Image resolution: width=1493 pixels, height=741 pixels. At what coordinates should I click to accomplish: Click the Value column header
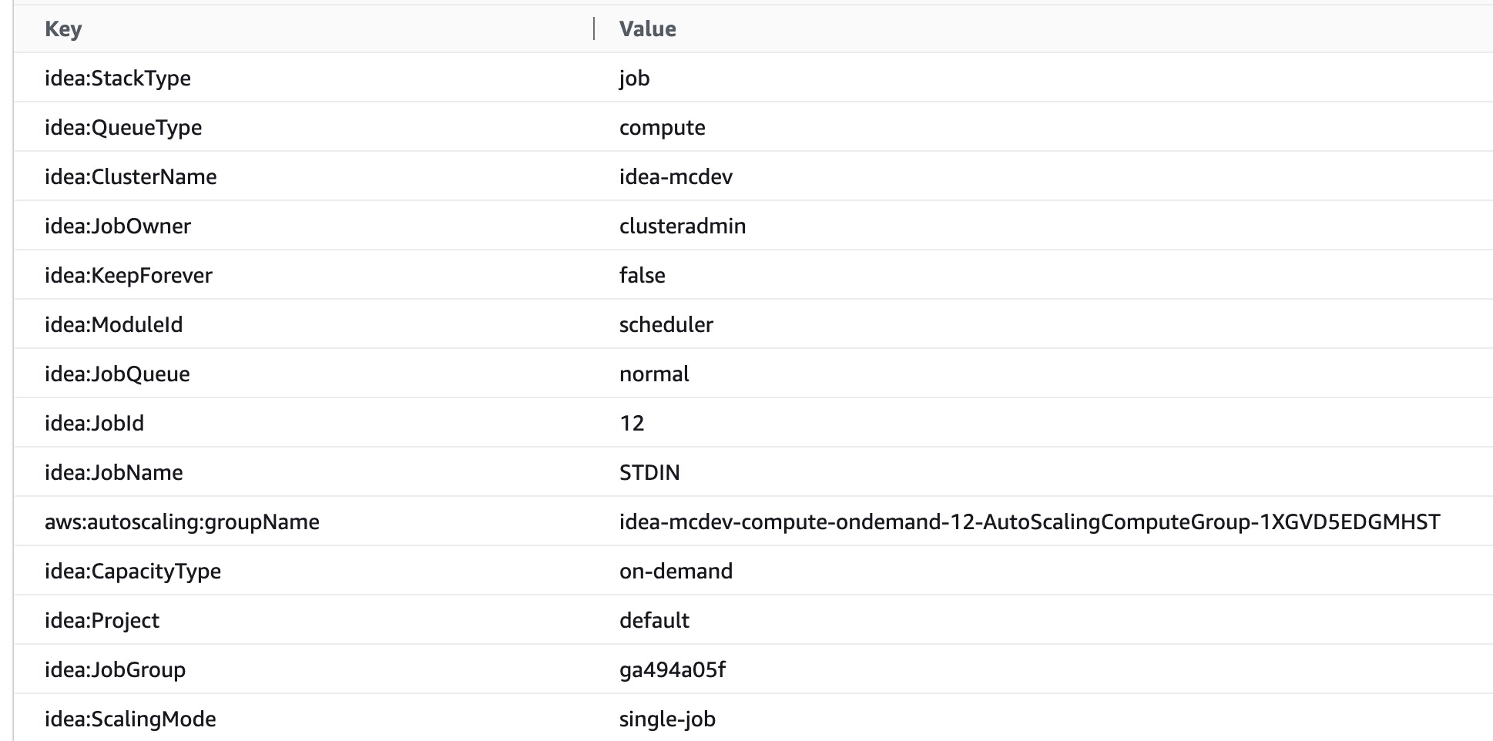647,29
